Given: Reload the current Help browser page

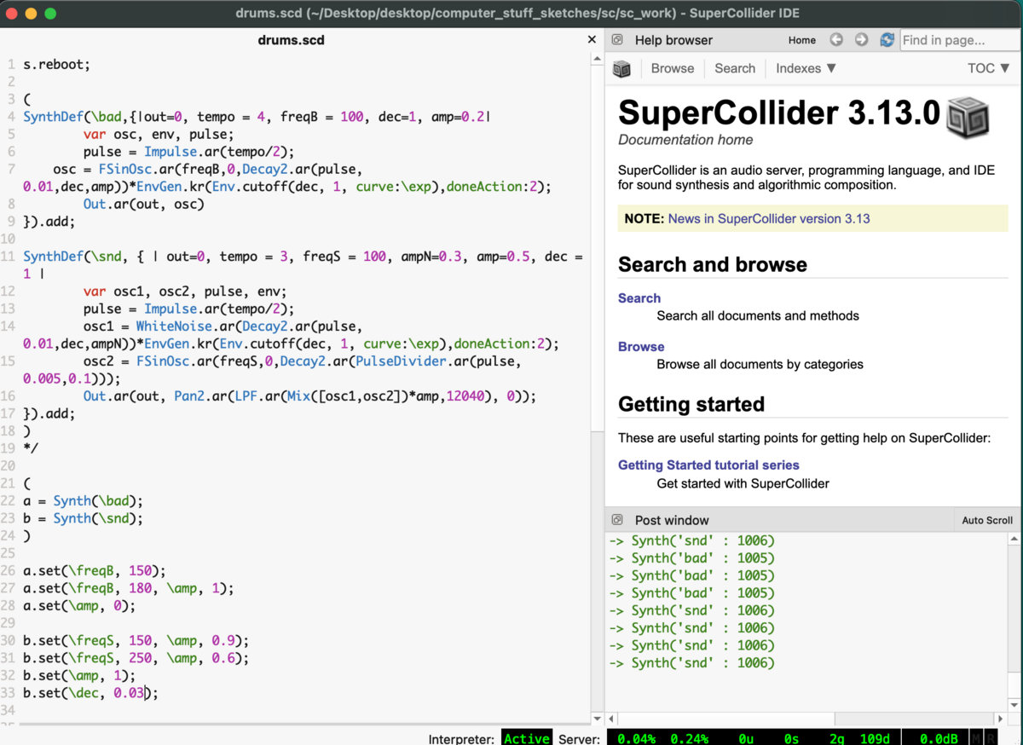Looking at the screenshot, I should tap(887, 40).
